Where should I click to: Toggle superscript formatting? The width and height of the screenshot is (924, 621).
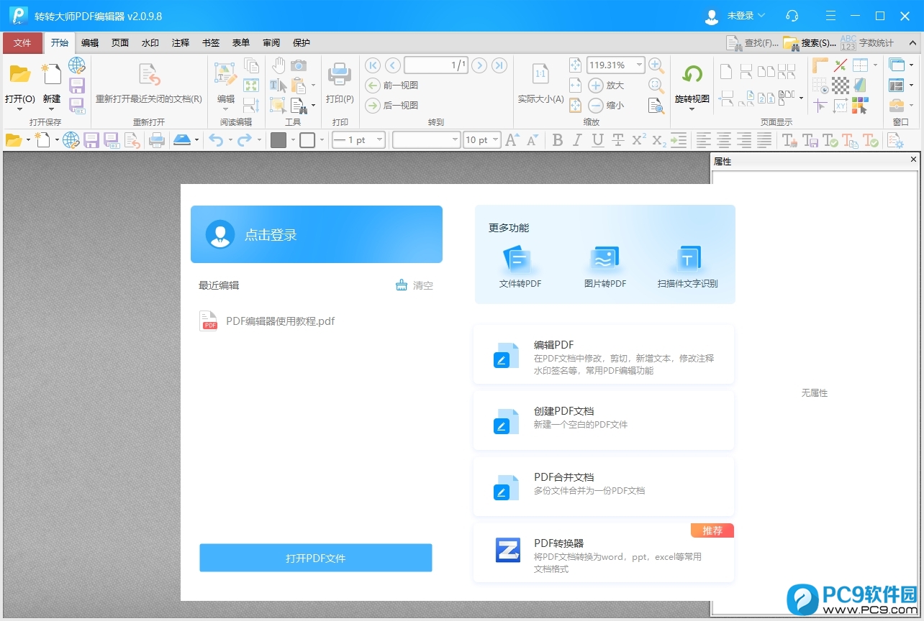click(x=638, y=140)
